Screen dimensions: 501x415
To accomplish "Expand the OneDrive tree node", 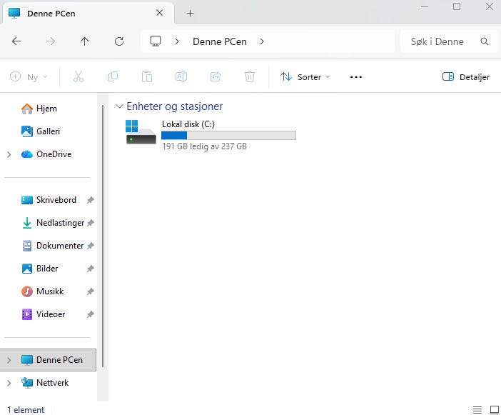I will pyautogui.click(x=9, y=154).
